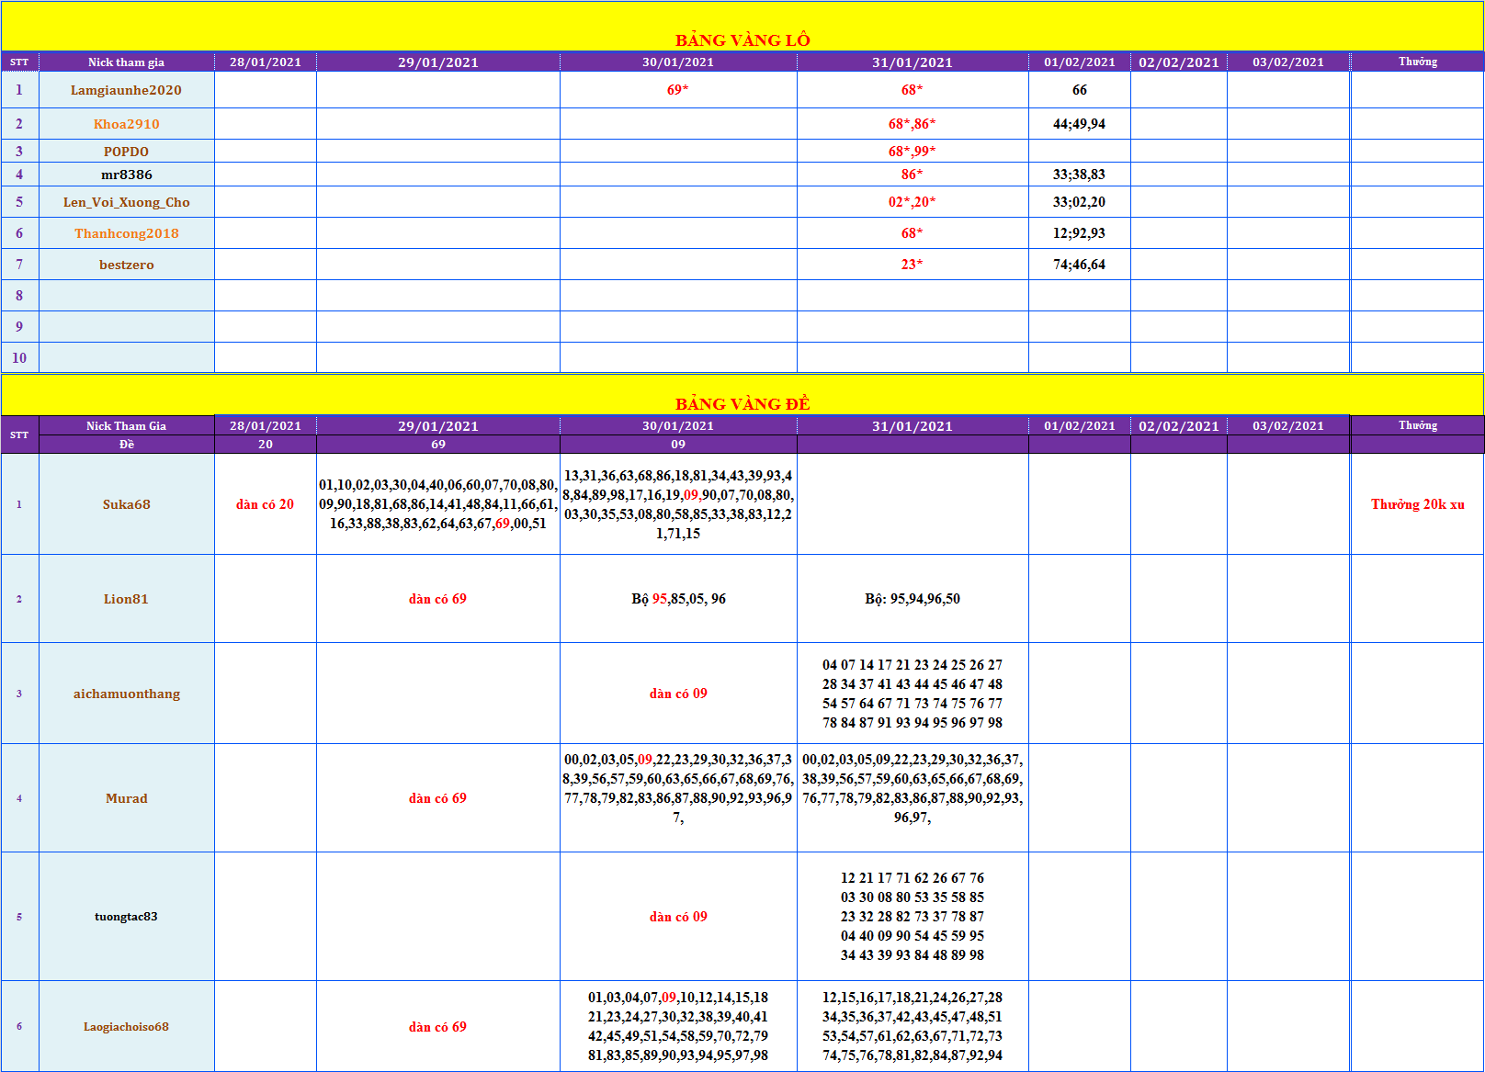Click the BẢNG VÀNG LÔ title banner
The height and width of the screenshot is (1072, 1485).
point(742,39)
